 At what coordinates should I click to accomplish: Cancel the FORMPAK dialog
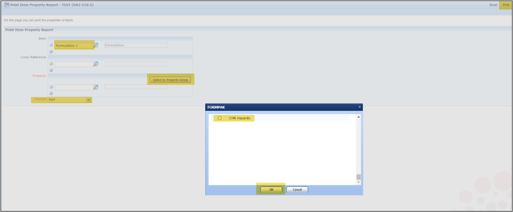tap(297, 189)
